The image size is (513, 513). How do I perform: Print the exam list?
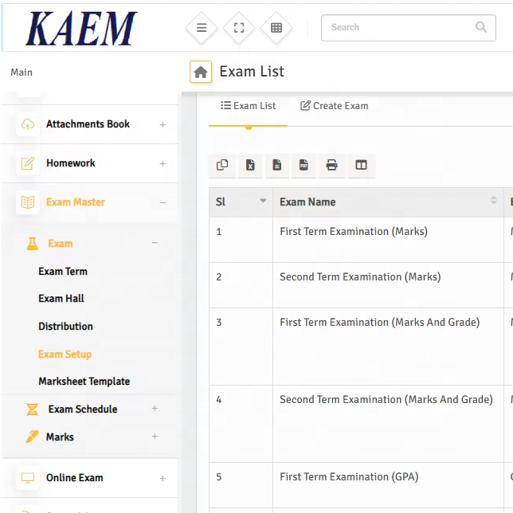331,165
